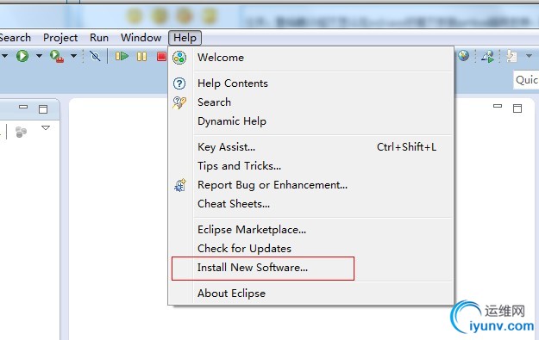
Task: Open the Run menu
Action: 99,37
